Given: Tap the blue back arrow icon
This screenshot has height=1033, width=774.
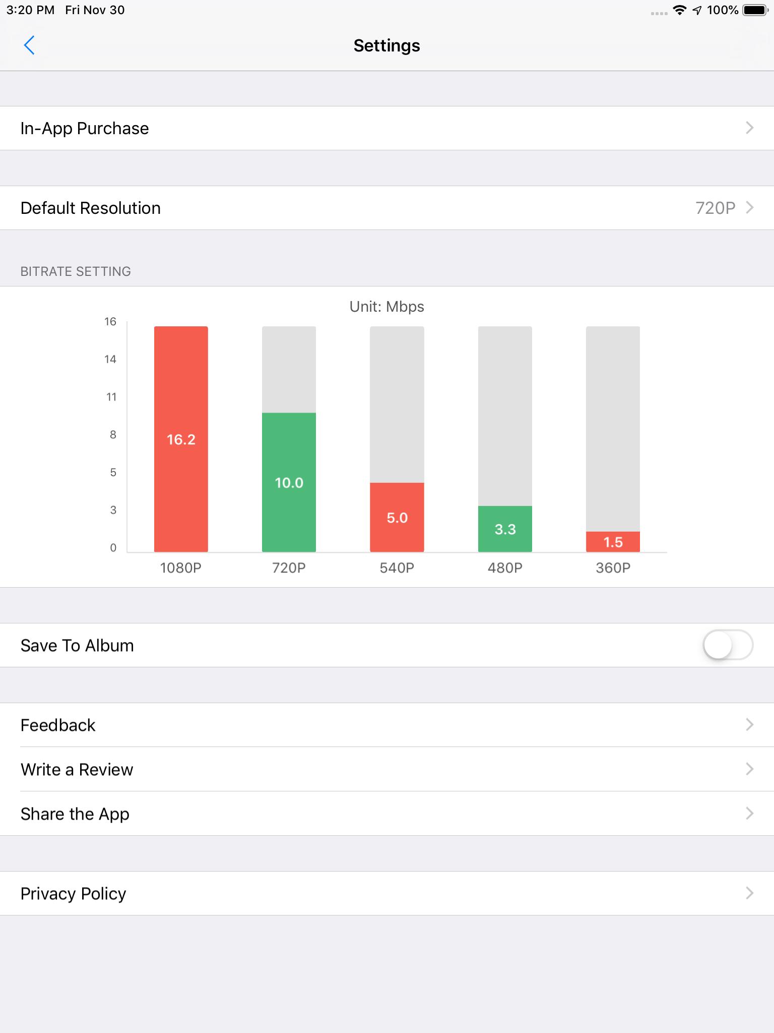Looking at the screenshot, I should coord(29,45).
